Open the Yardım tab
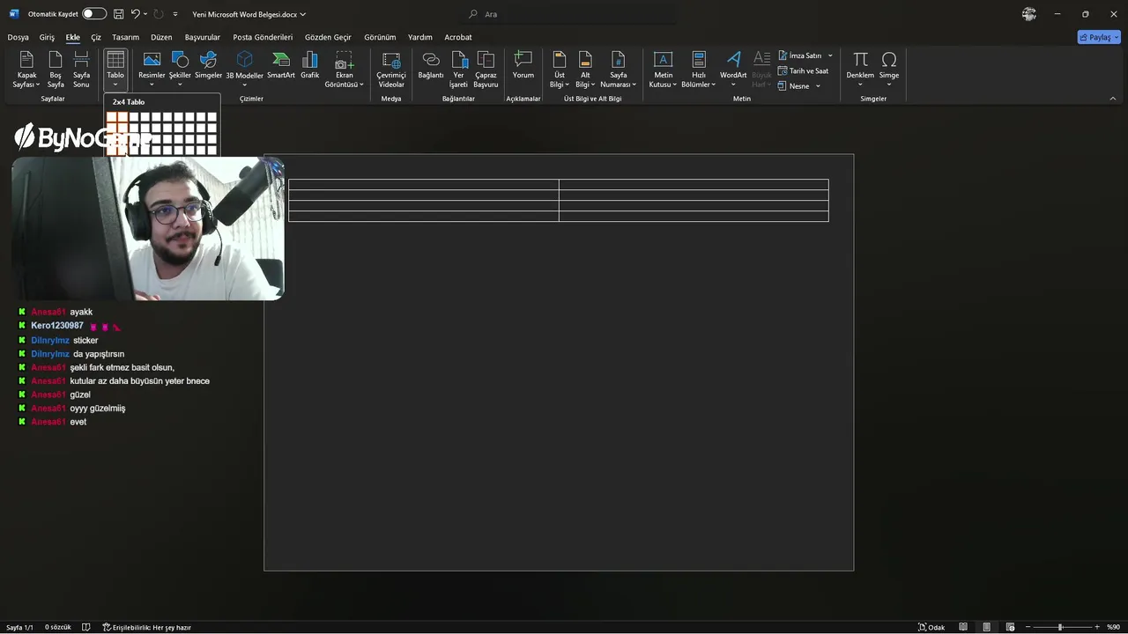 click(420, 37)
